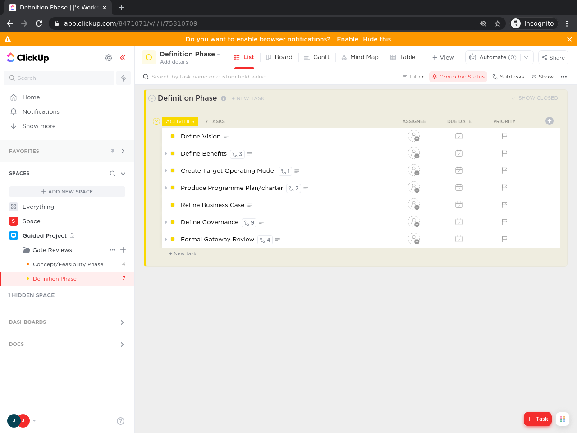Open quick actions grid icon
Image resolution: width=577 pixels, height=433 pixels.
(563, 419)
